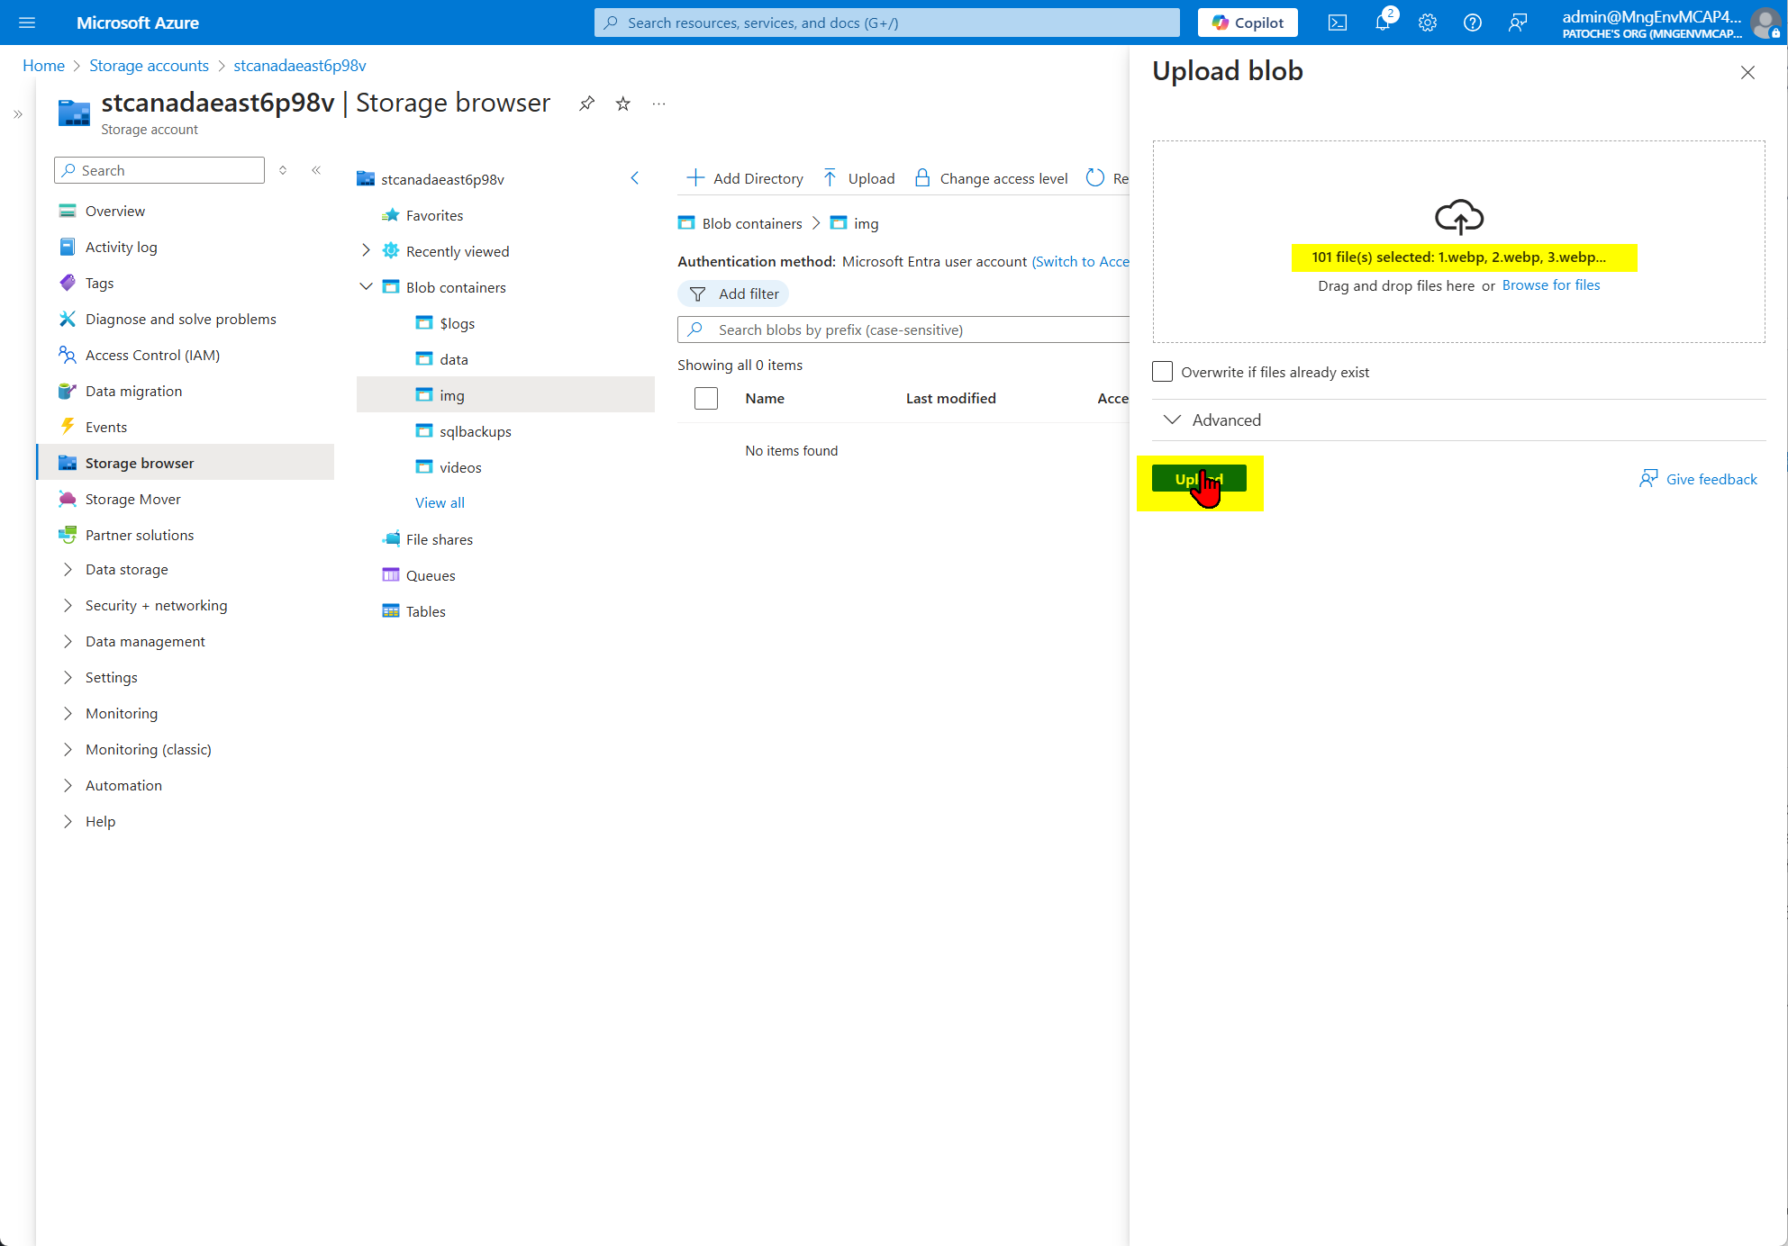Open Copilot from the top bar
The width and height of the screenshot is (1788, 1246).
1247,23
